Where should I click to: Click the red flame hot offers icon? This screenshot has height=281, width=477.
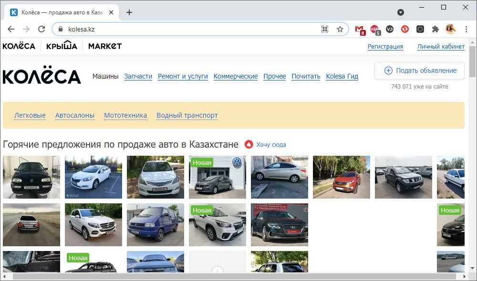point(249,144)
